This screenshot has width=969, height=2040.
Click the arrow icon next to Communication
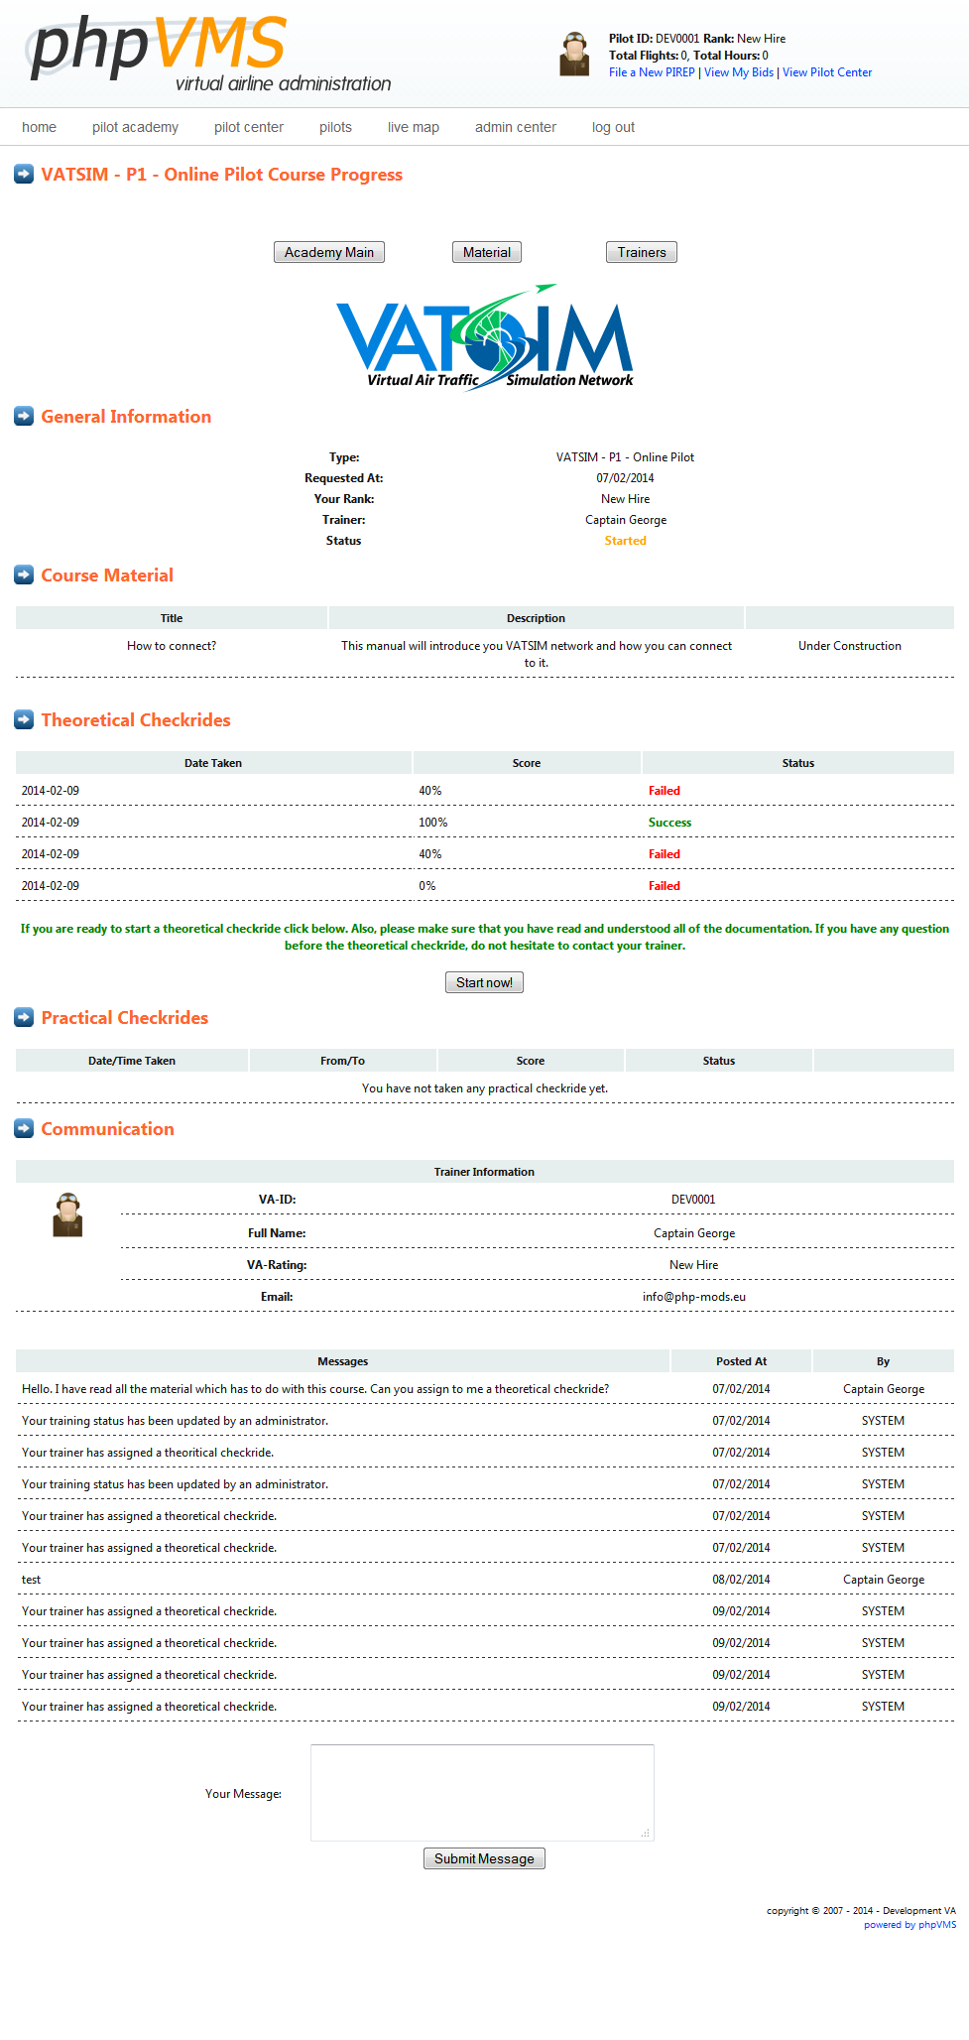point(24,1129)
